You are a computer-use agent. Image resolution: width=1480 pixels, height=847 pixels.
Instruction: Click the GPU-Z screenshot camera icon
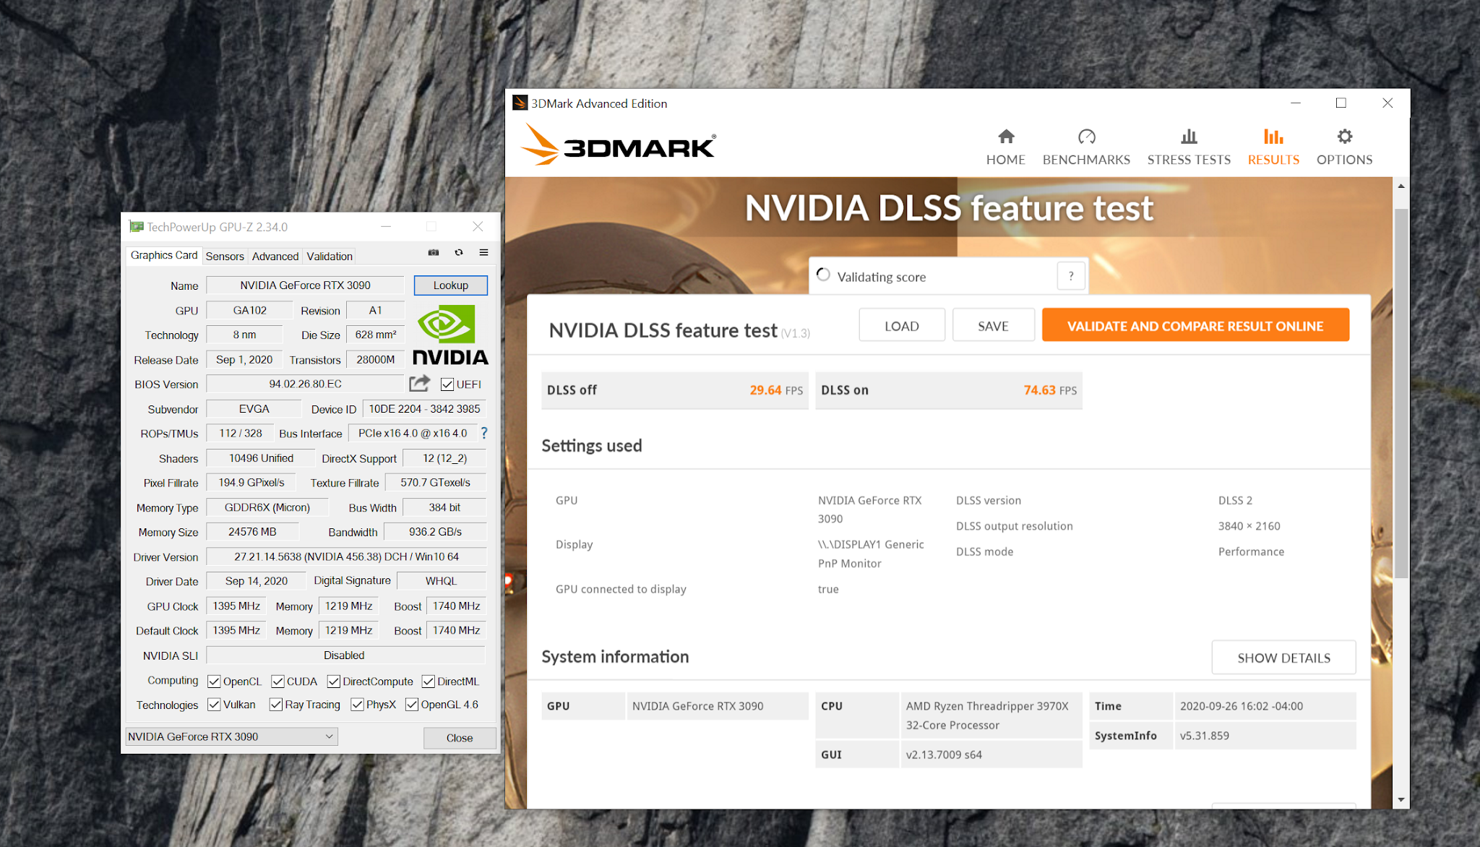434,252
